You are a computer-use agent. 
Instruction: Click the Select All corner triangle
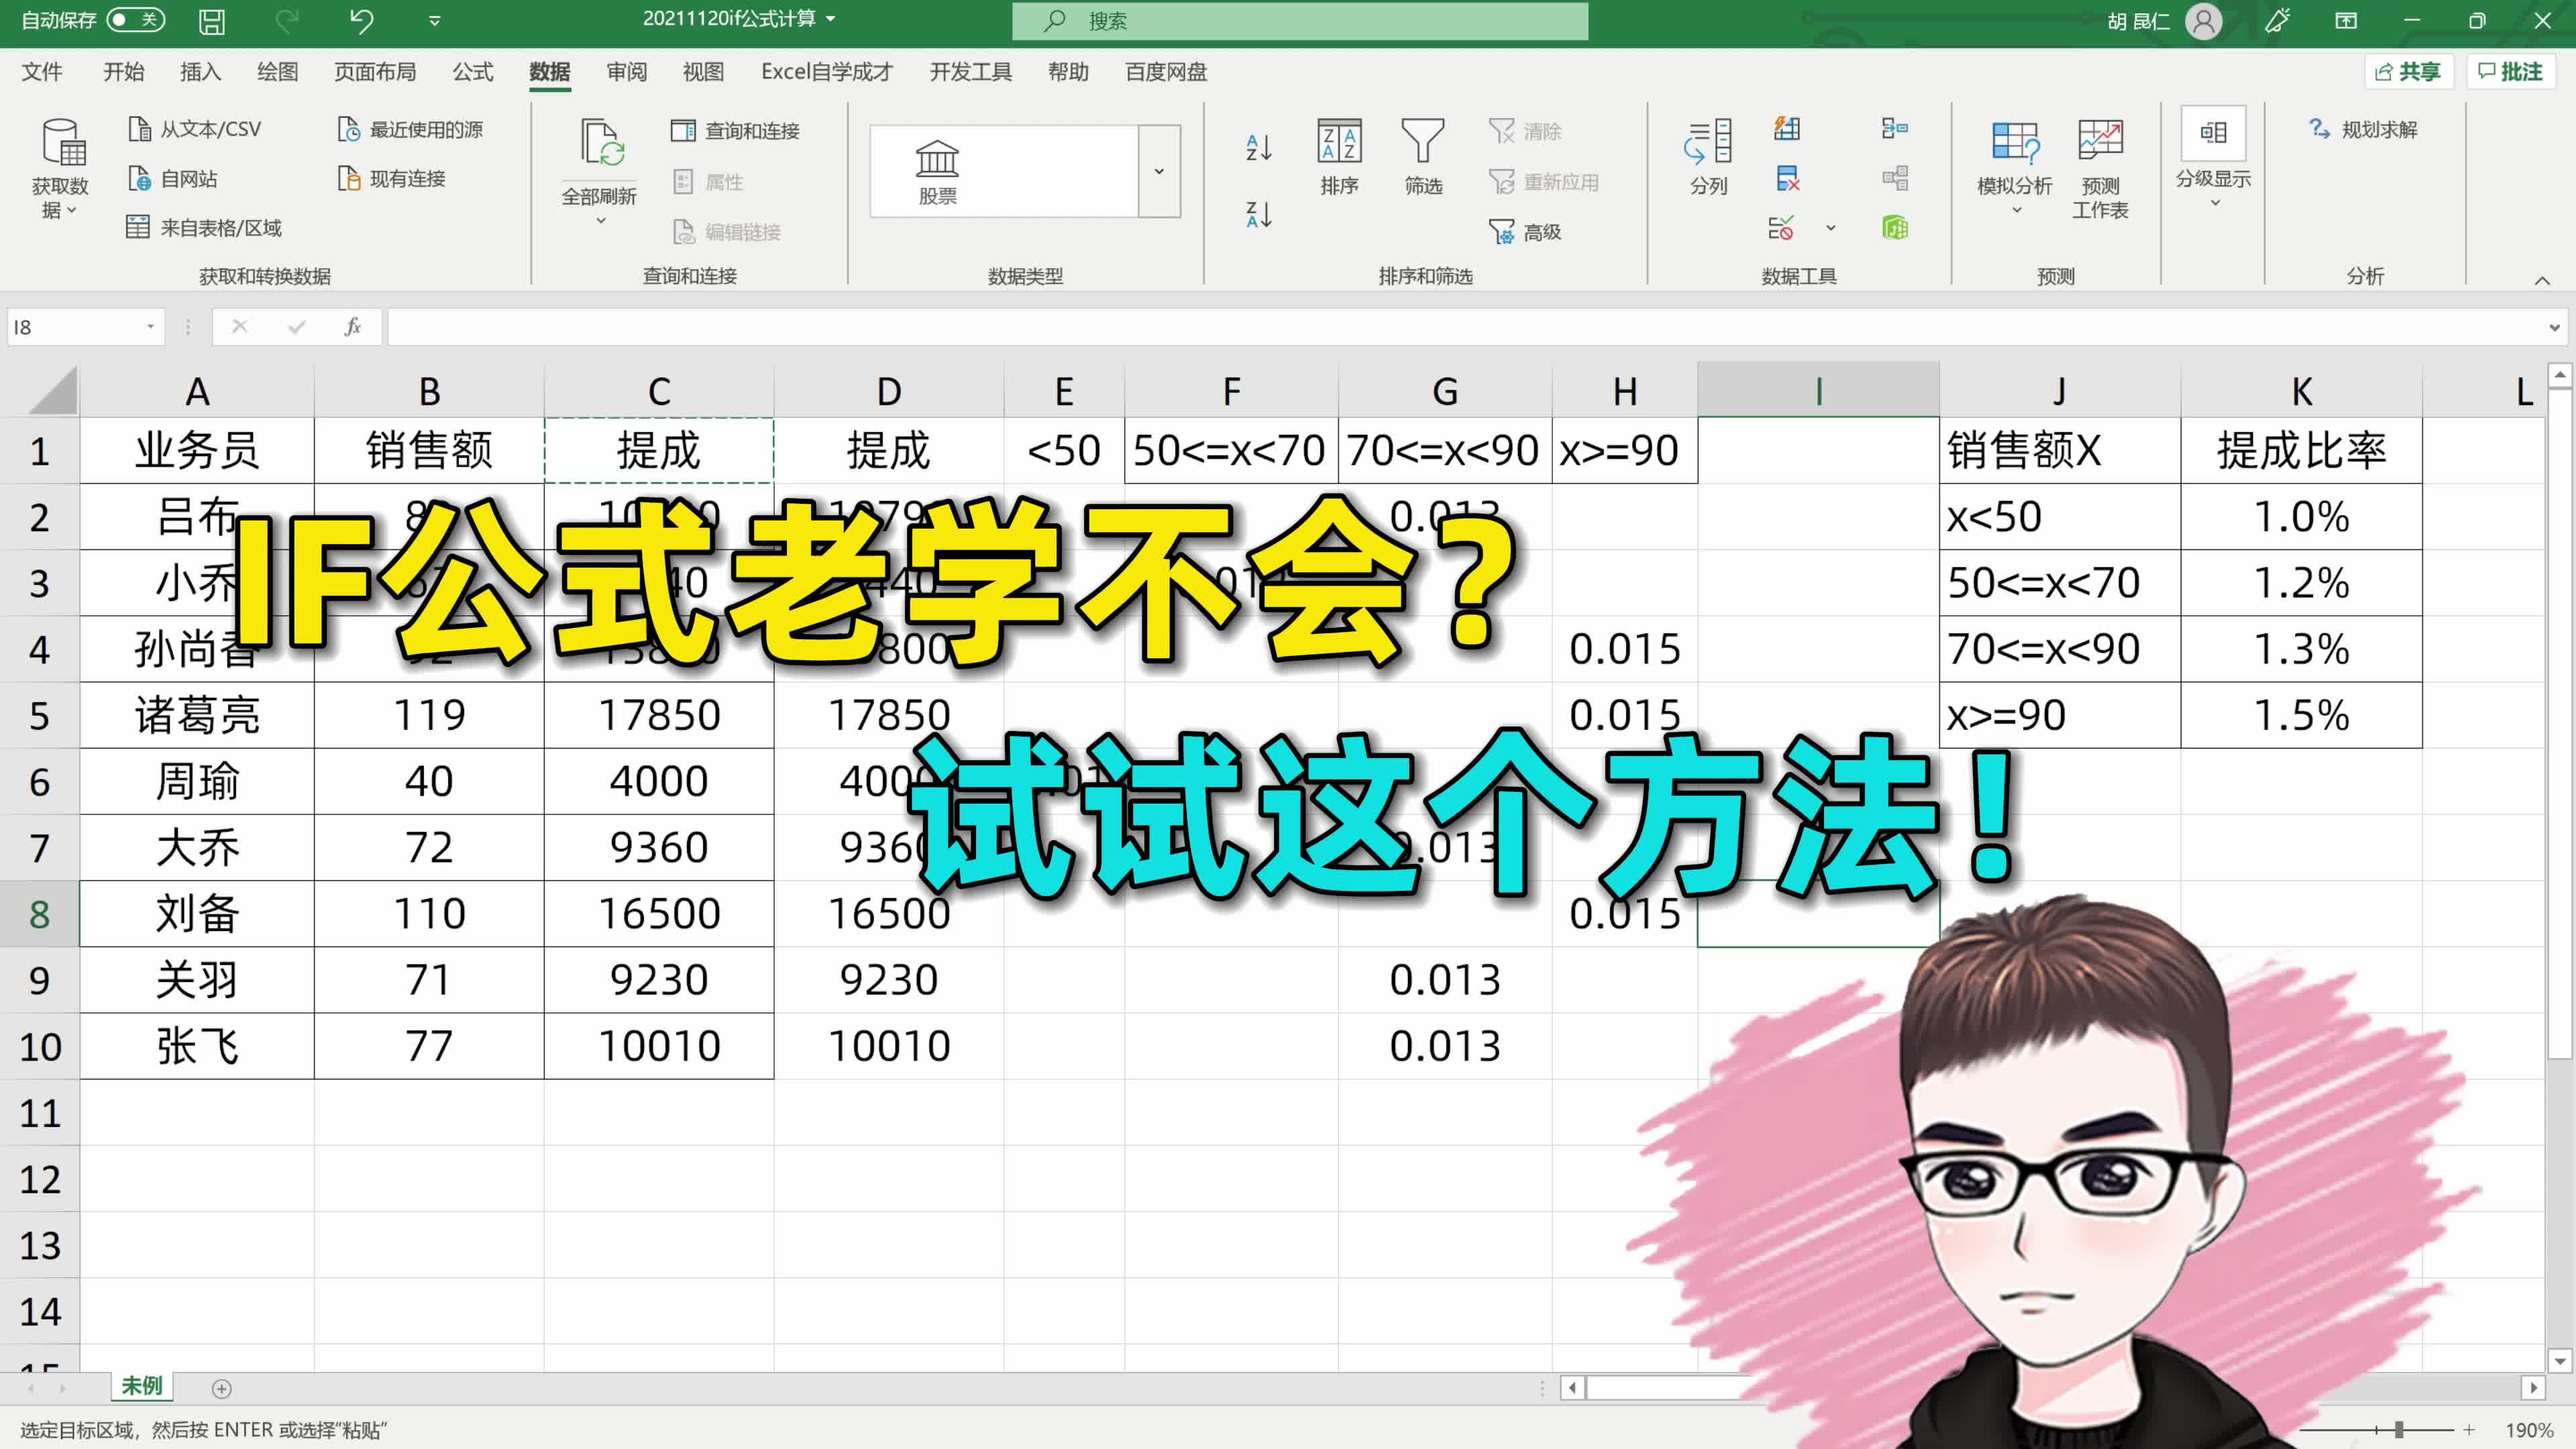(x=52, y=390)
